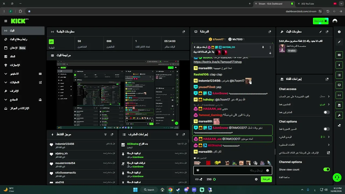Disable the Show view count switch

[x=326, y=169]
